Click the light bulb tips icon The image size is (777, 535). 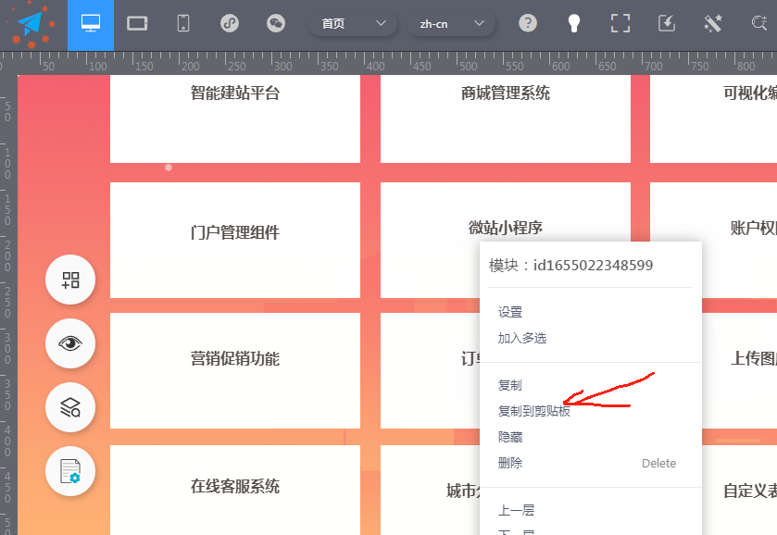574,24
